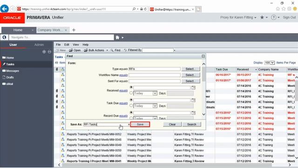Open calendar picker for Task Due date
Screen dimensions: 298x168
[193, 100]
